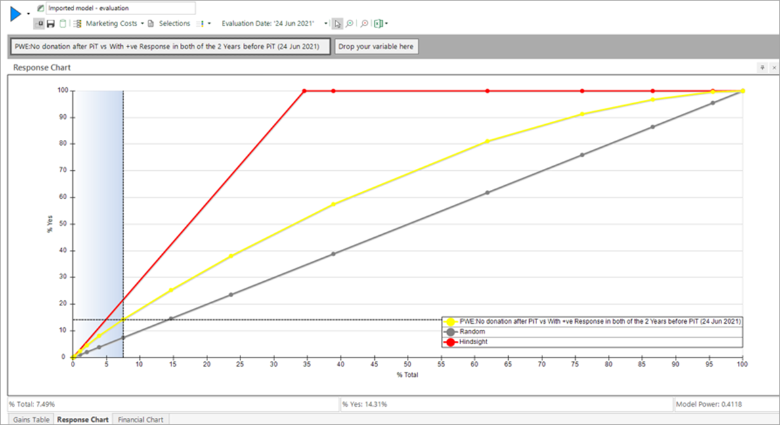Open the Marketing Costs dropdown
780x425 pixels.
coord(142,24)
